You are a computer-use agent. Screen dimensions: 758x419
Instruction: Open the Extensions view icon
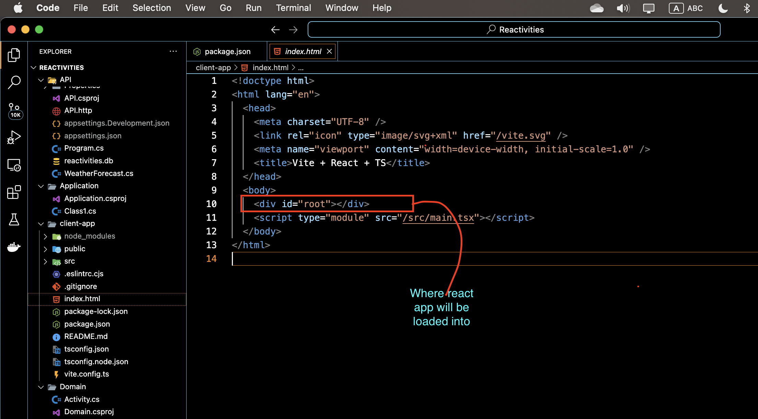pos(14,192)
